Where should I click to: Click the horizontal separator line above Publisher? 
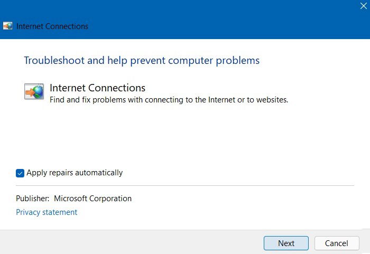pyautogui.click(x=185, y=185)
